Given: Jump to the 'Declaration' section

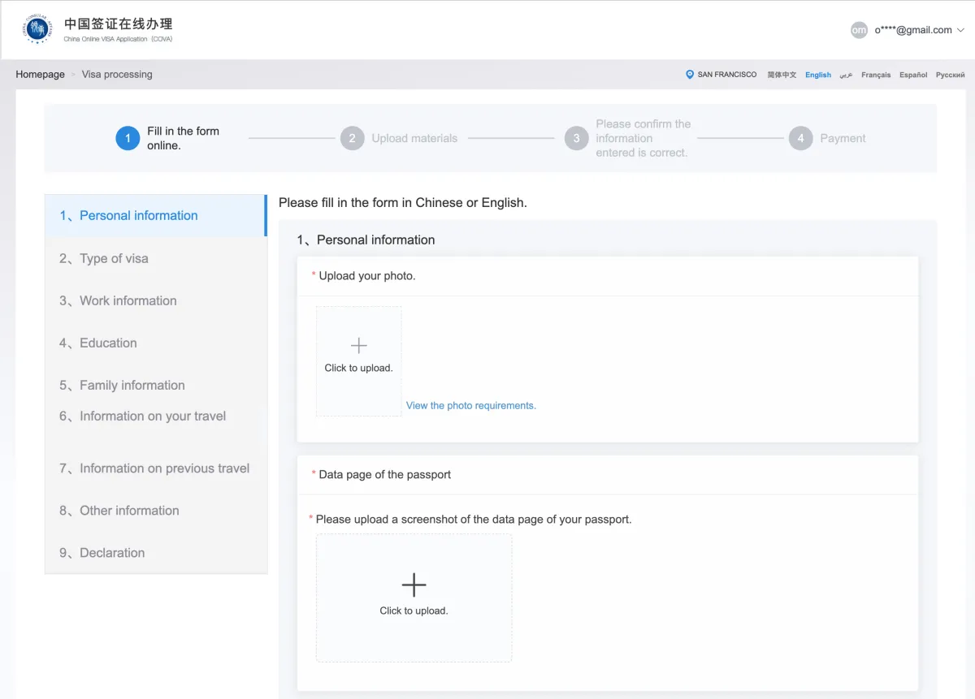Looking at the screenshot, I should [x=110, y=553].
